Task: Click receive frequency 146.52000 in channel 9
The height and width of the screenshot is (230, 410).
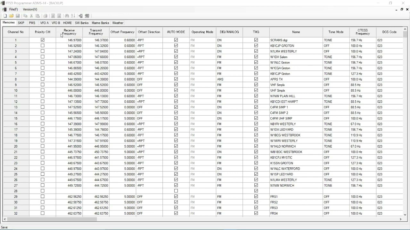Action: coord(69,85)
